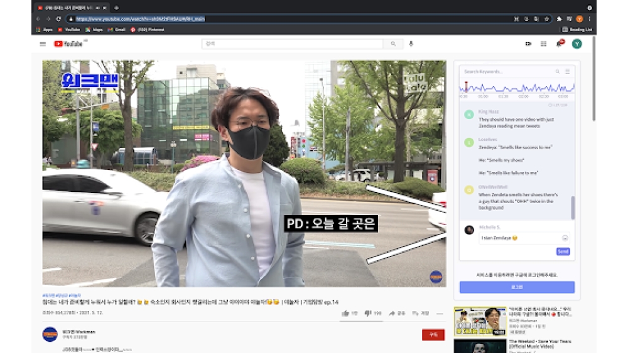Go back with browser back arrow
Viewport: 628px width, 353px height.
[x=38, y=19]
